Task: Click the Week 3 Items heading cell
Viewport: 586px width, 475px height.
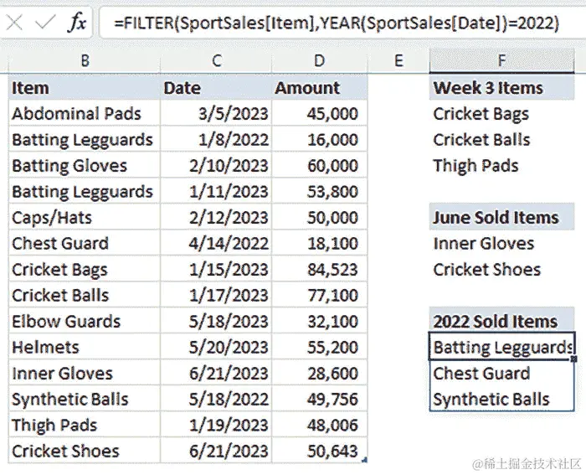Action: [x=502, y=88]
